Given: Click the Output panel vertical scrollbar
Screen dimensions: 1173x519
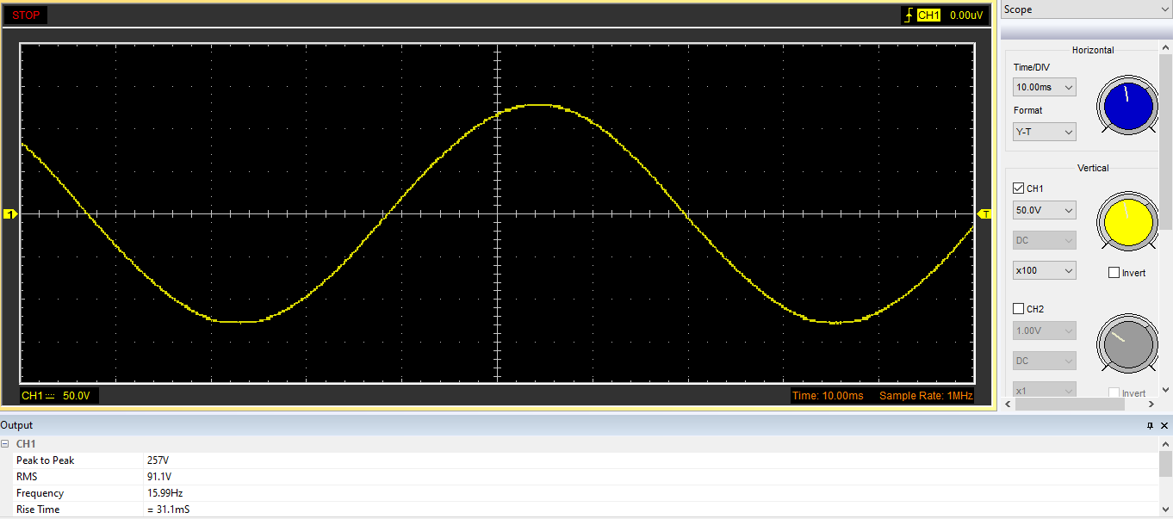Looking at the screenshot, I should tap(1166, 465).
